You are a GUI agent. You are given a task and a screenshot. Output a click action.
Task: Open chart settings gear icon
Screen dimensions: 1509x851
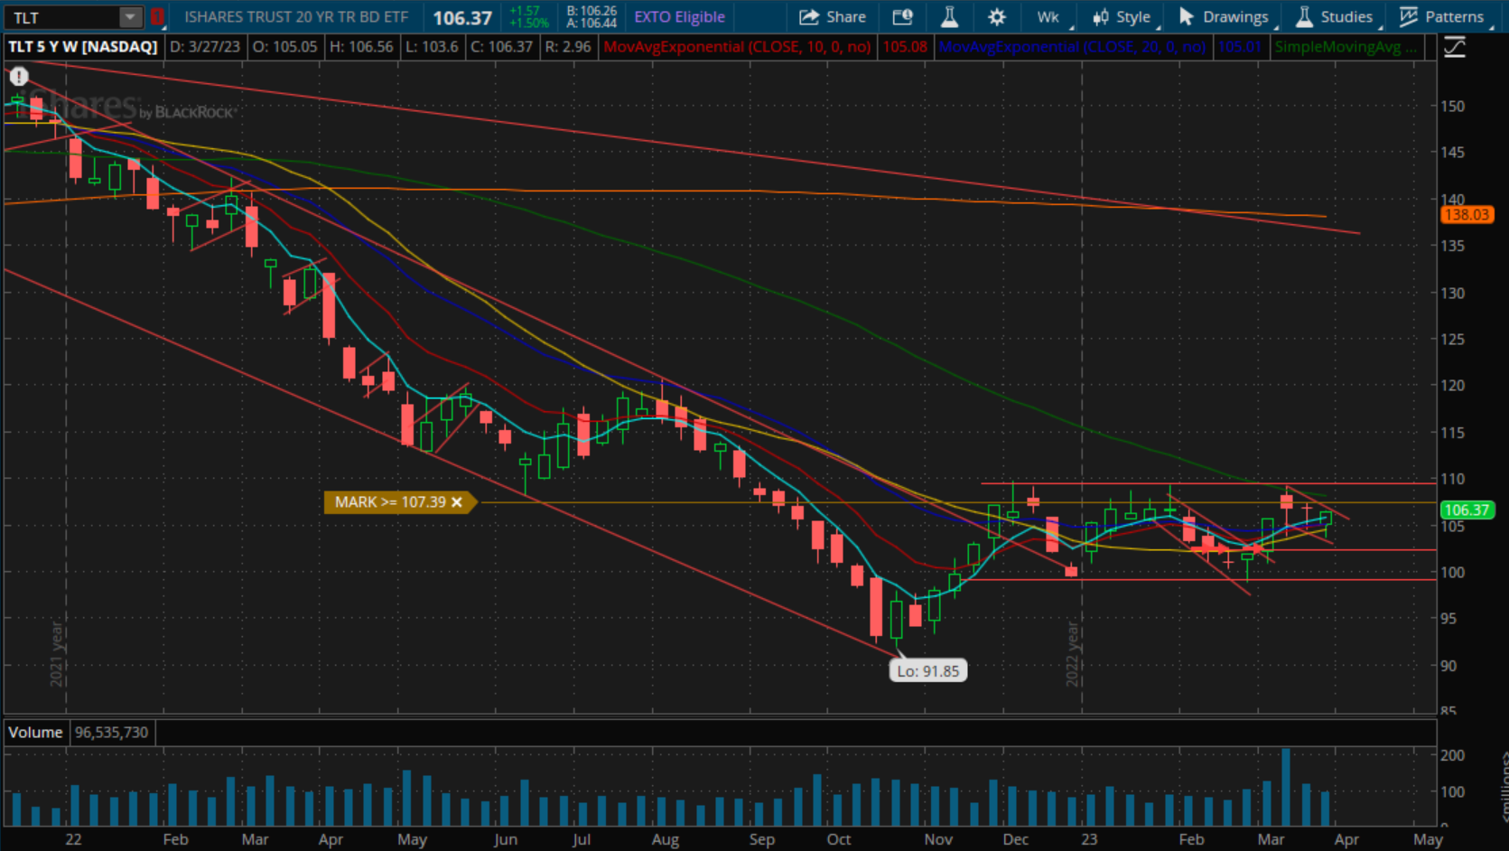click(996, 17)
